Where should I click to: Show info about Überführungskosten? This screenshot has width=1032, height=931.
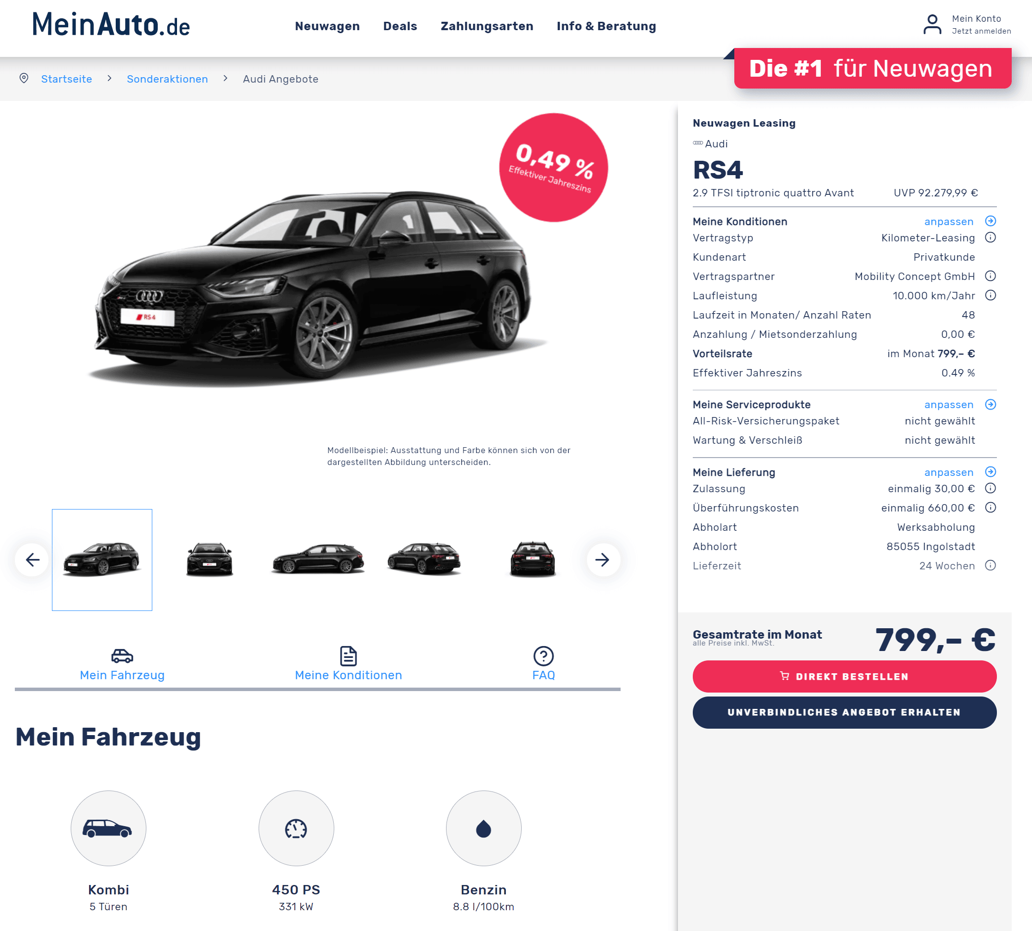pos(990,508)
